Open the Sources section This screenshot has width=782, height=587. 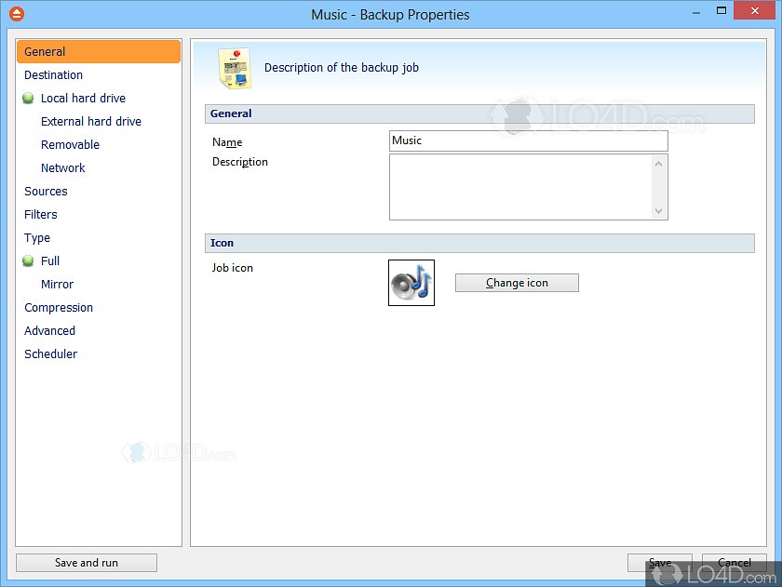pyautogui.click(x=46, y=192)
